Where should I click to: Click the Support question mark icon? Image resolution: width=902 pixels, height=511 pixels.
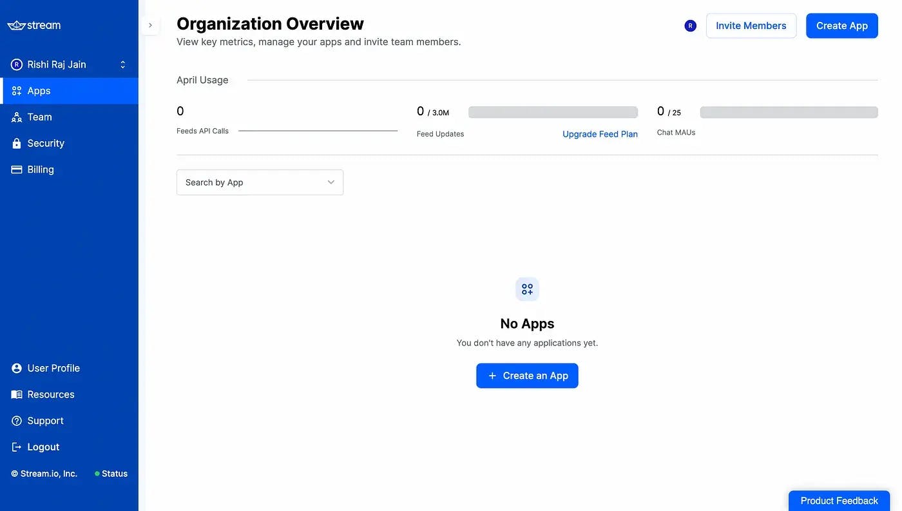(17, 421)
